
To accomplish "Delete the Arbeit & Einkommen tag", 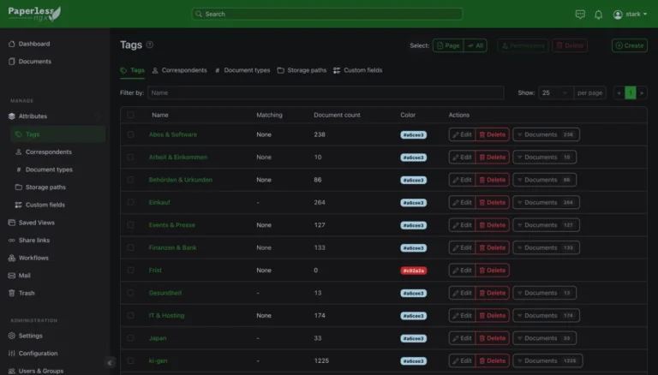I will click(x=493, y=158).
